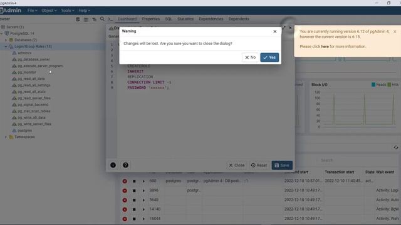
Task: Click the Reset button in role dialog
Action: tap(259, 165)
